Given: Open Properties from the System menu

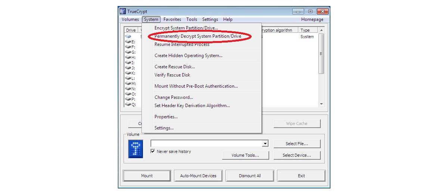Looking at the screenshot, I should 166,117.
